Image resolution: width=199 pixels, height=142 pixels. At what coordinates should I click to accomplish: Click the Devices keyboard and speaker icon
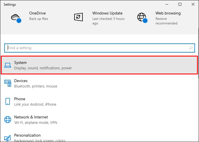point(8,83)
